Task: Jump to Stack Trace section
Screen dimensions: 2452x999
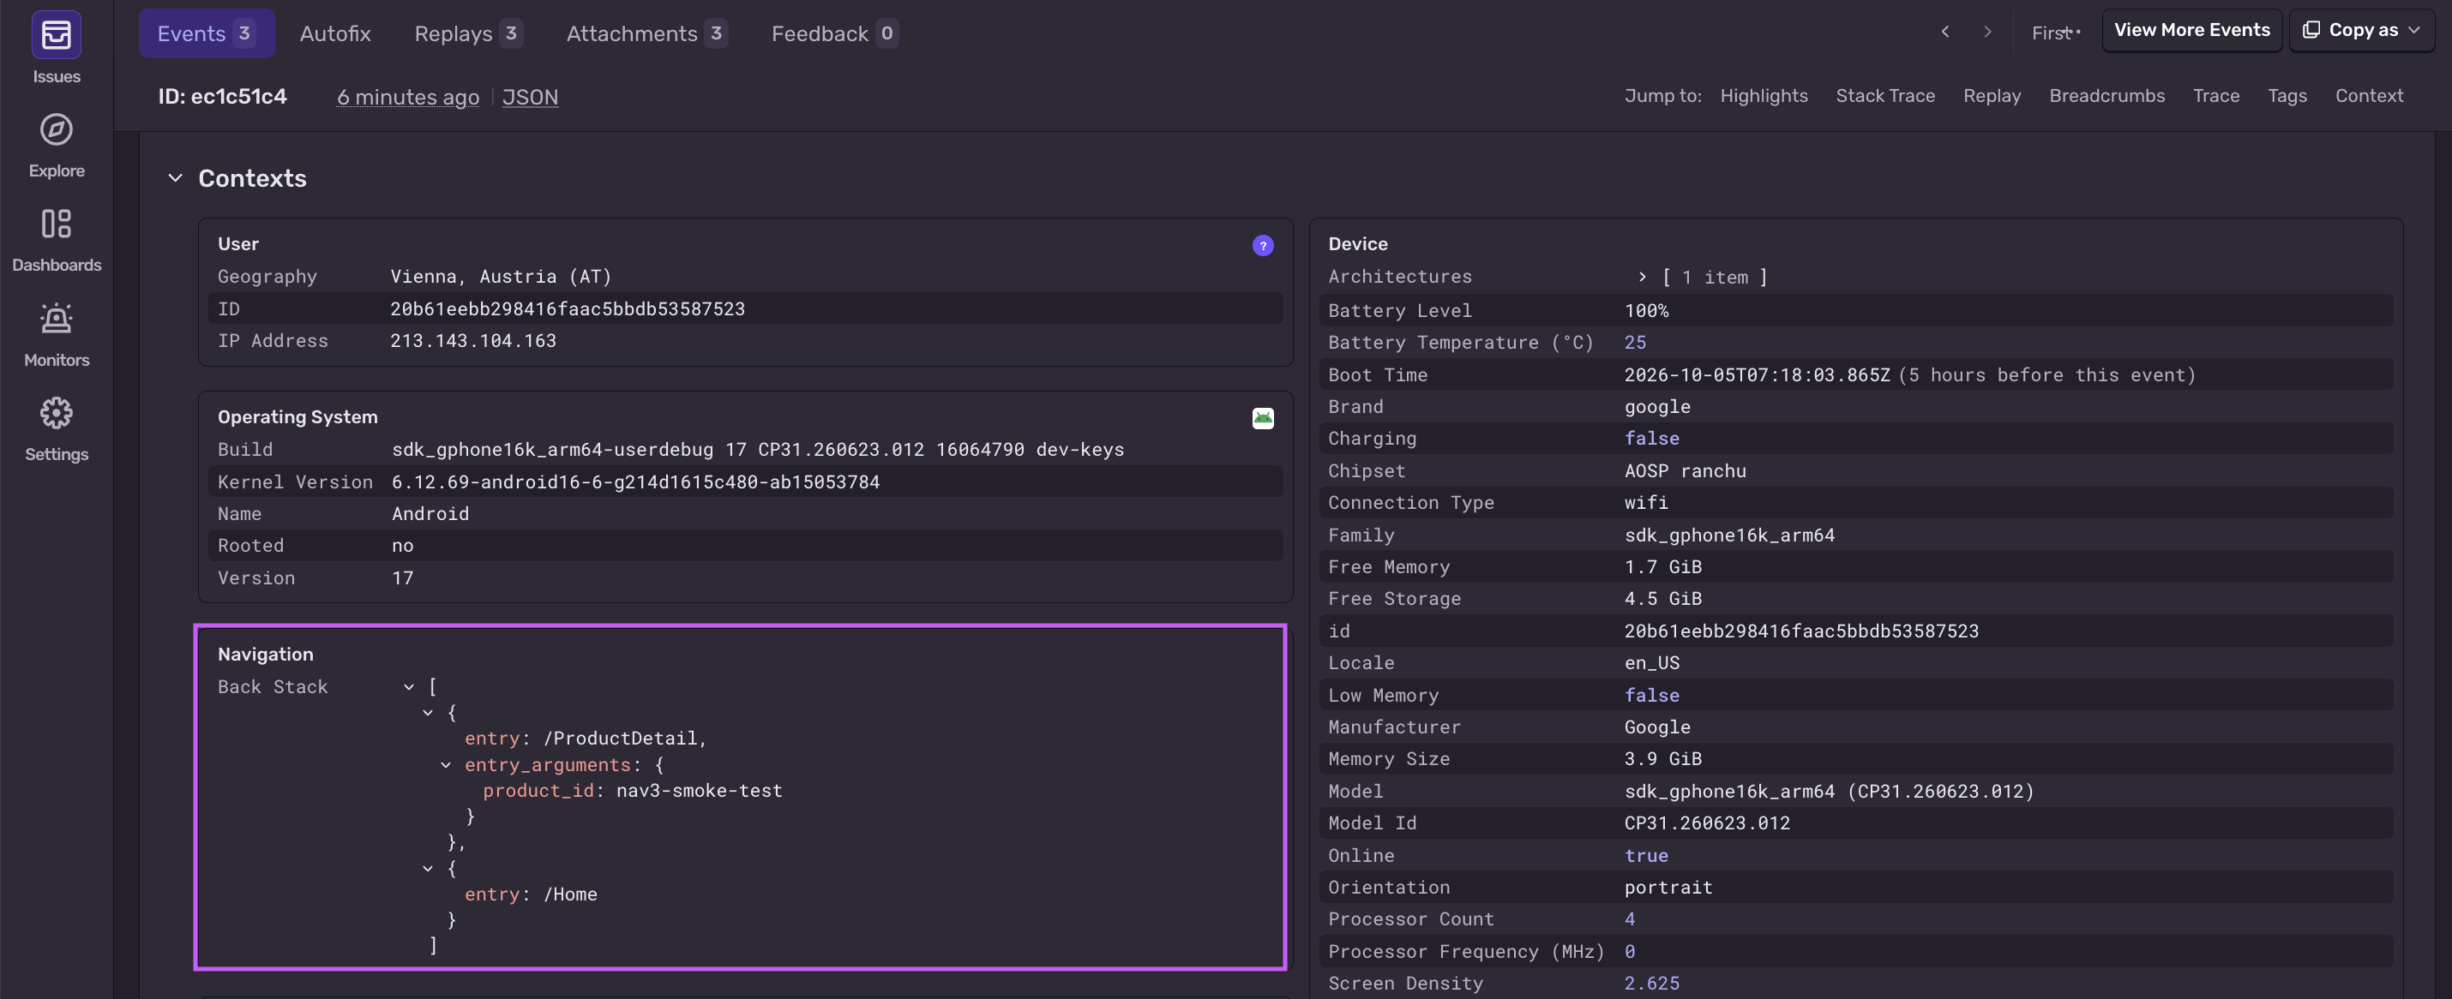Action: [1884, 96]
